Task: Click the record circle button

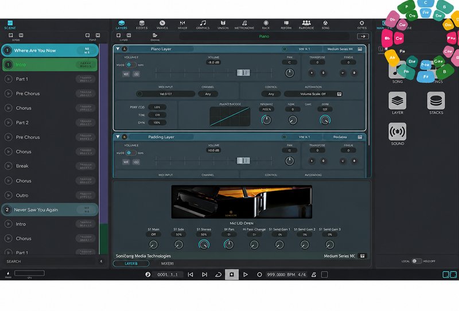Action: click(259, 275)
